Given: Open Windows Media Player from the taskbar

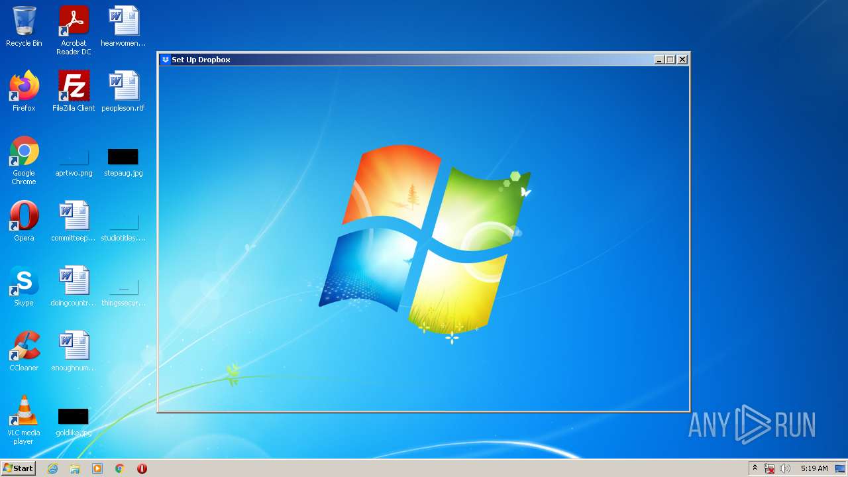Looking at the screenshot, I should pyautogui.click(x=97, y=468).
